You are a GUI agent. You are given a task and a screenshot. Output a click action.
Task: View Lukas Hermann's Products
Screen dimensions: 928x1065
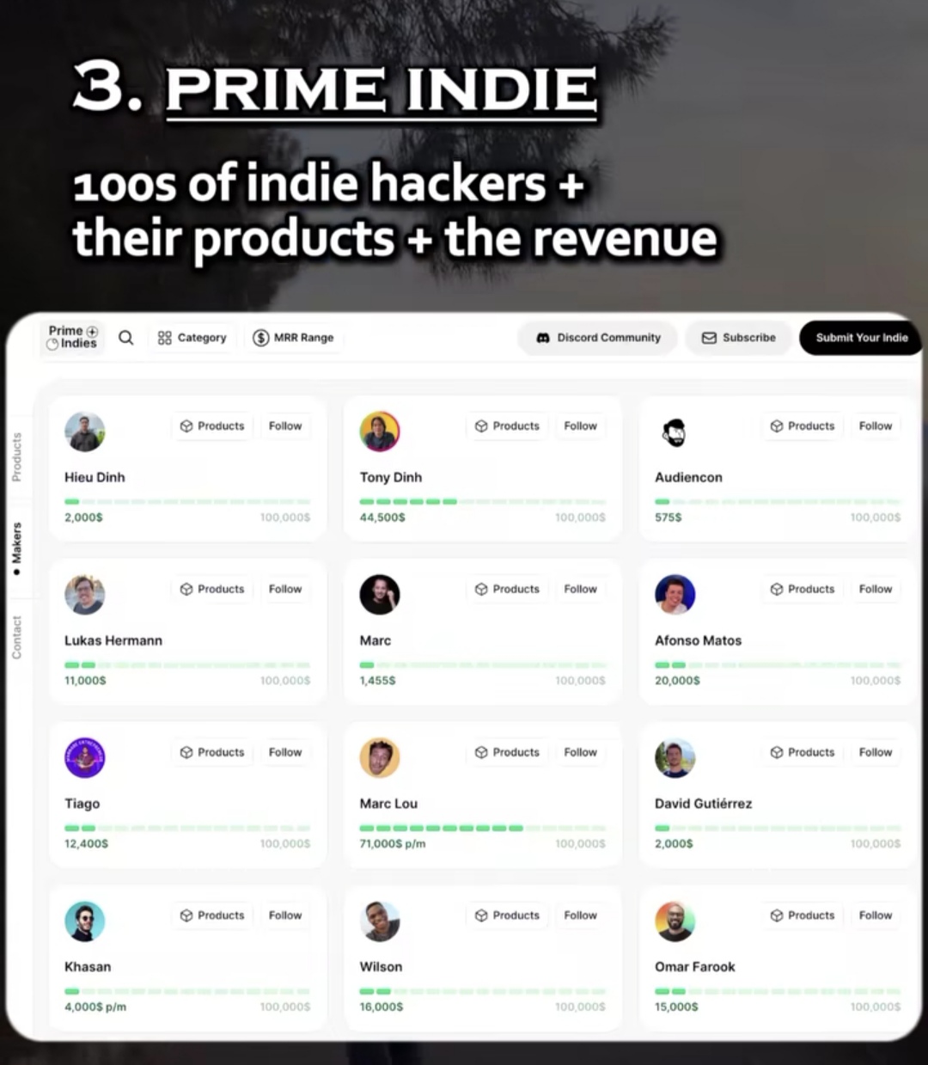212,590
